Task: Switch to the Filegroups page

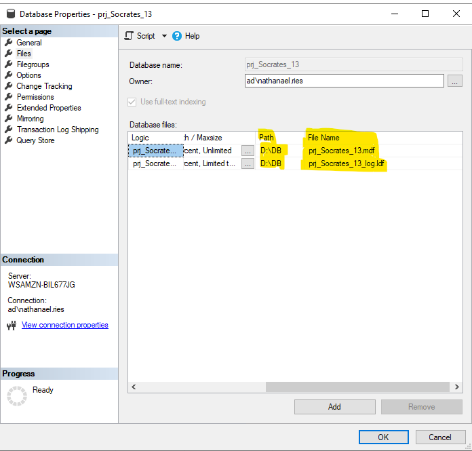Action: click(33, 64)
